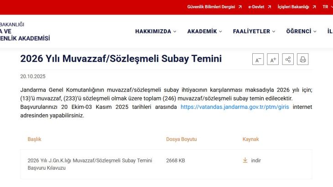Click the download arrow icon beside indir
This screenshot has height=187, width=333.
[245, 161]
